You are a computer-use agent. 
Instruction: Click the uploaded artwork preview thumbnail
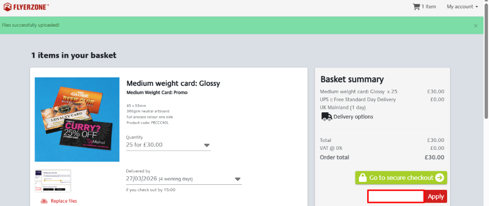tap(53, 181)
